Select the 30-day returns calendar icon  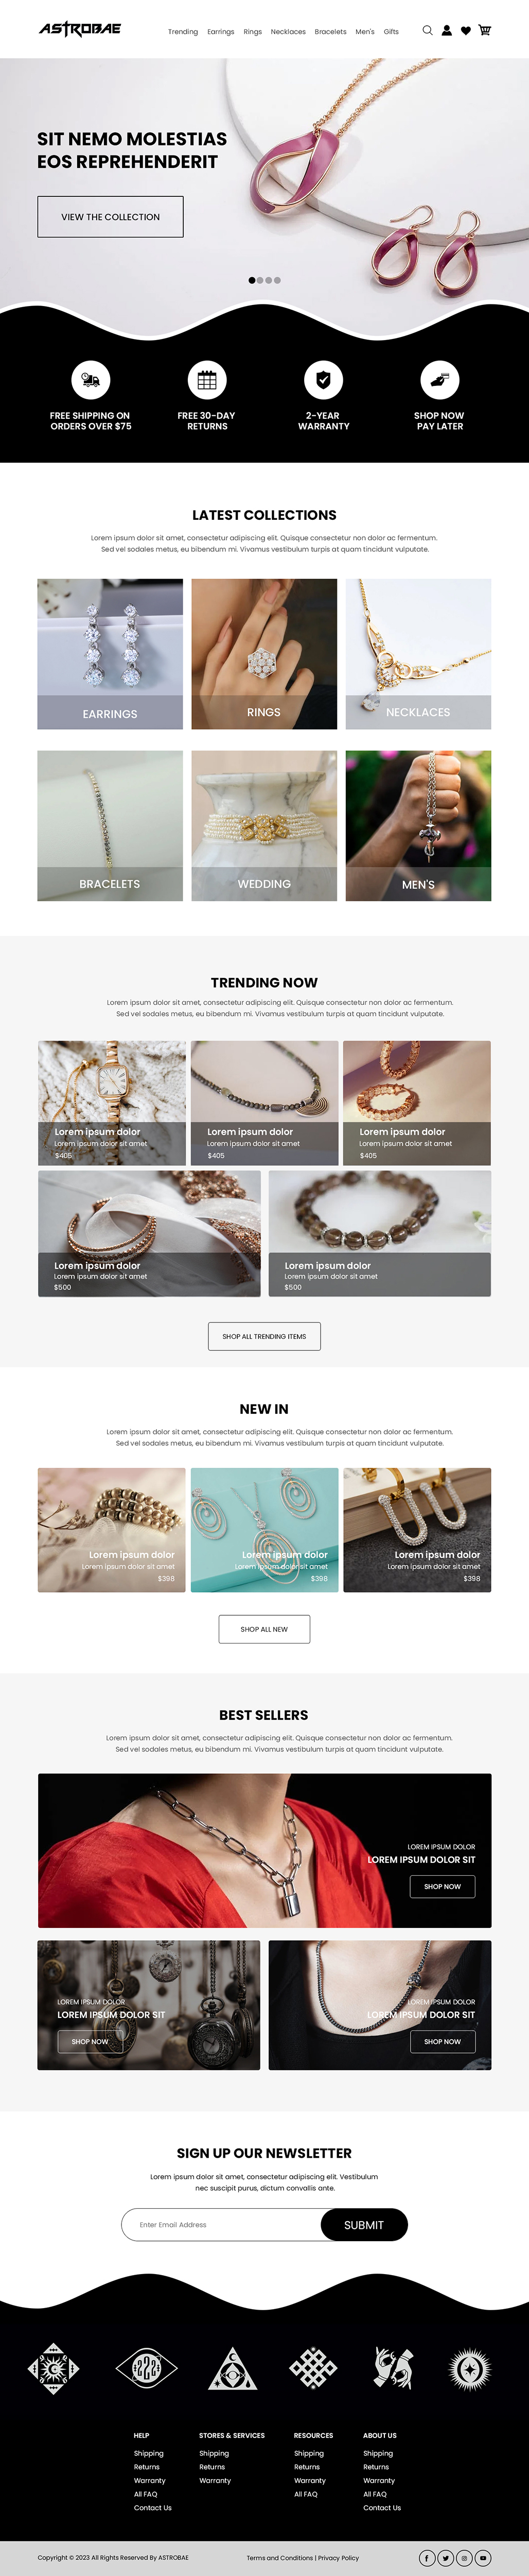207,380
